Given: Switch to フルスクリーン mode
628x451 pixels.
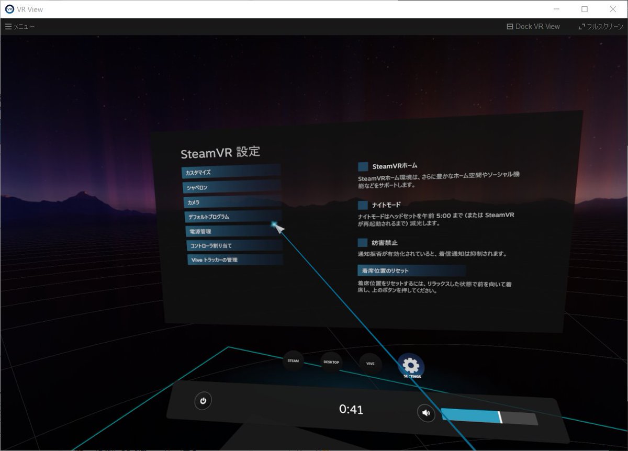Looking at the screenshot, I should coord(601,26).
